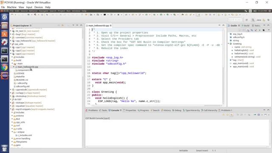
Task: Close the main_helloworld.cpp editor tab
Action: click(x=110, y=25)
